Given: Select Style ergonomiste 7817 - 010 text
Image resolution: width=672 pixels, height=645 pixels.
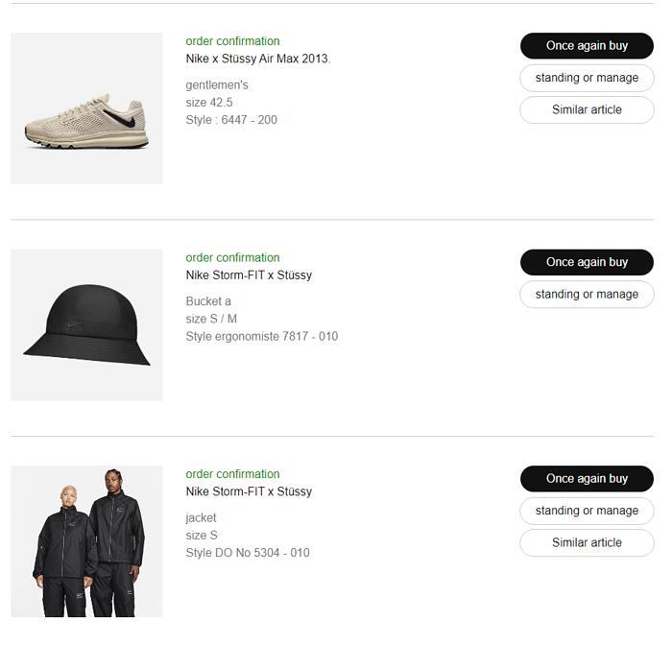Looking at the screenshot, I should (x=262, y=336).
